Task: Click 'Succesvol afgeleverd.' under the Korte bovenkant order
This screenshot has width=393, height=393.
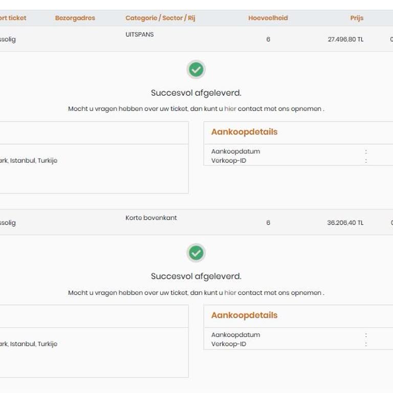Action: coord(196,276)
